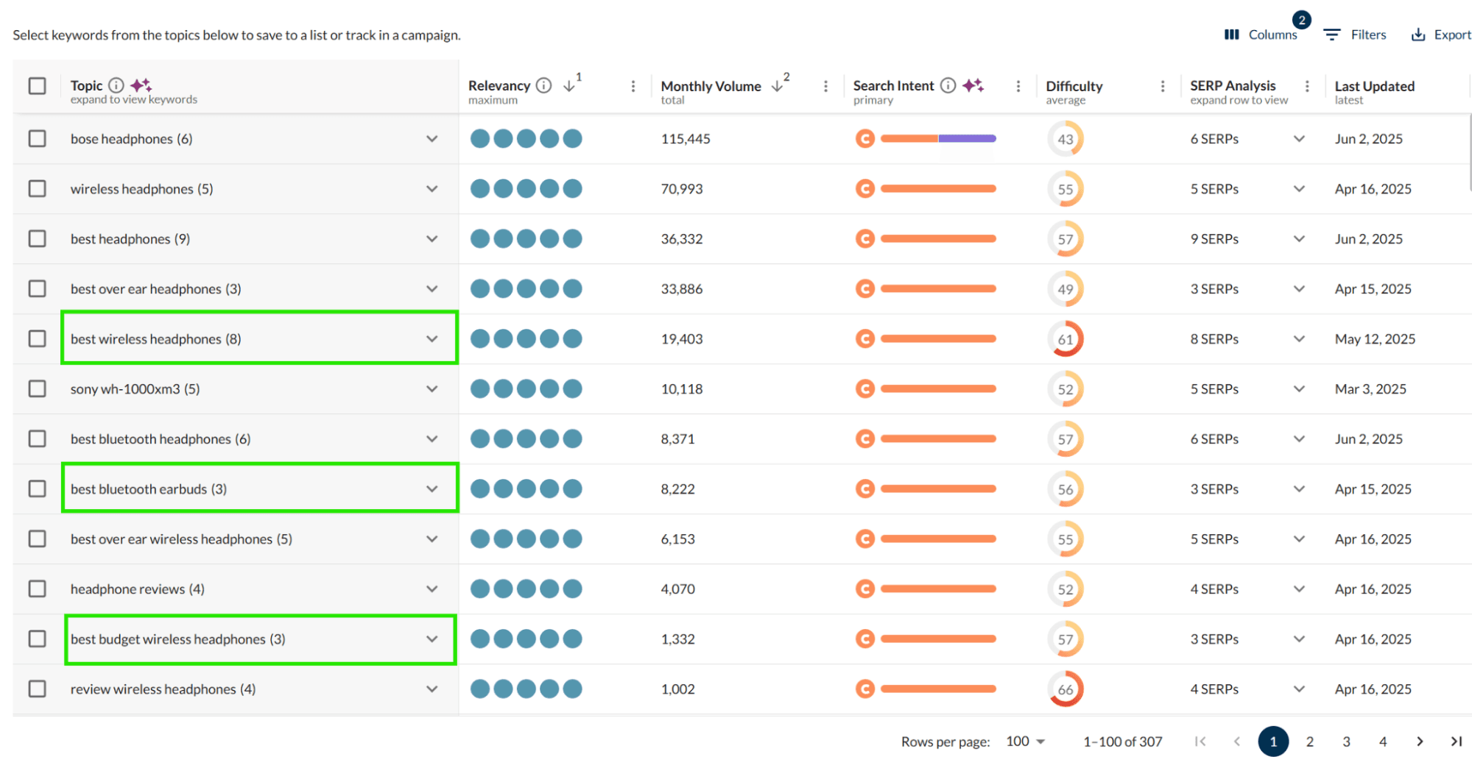Open SERP Analysis dropdown for wireless headphones
Viewport: 1472px width, 768px height.
pyautogui.click(x=1299, y=188)
